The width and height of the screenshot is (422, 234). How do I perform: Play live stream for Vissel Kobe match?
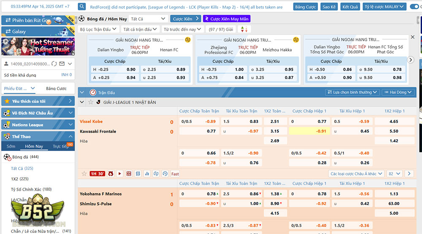pos(120,174)
